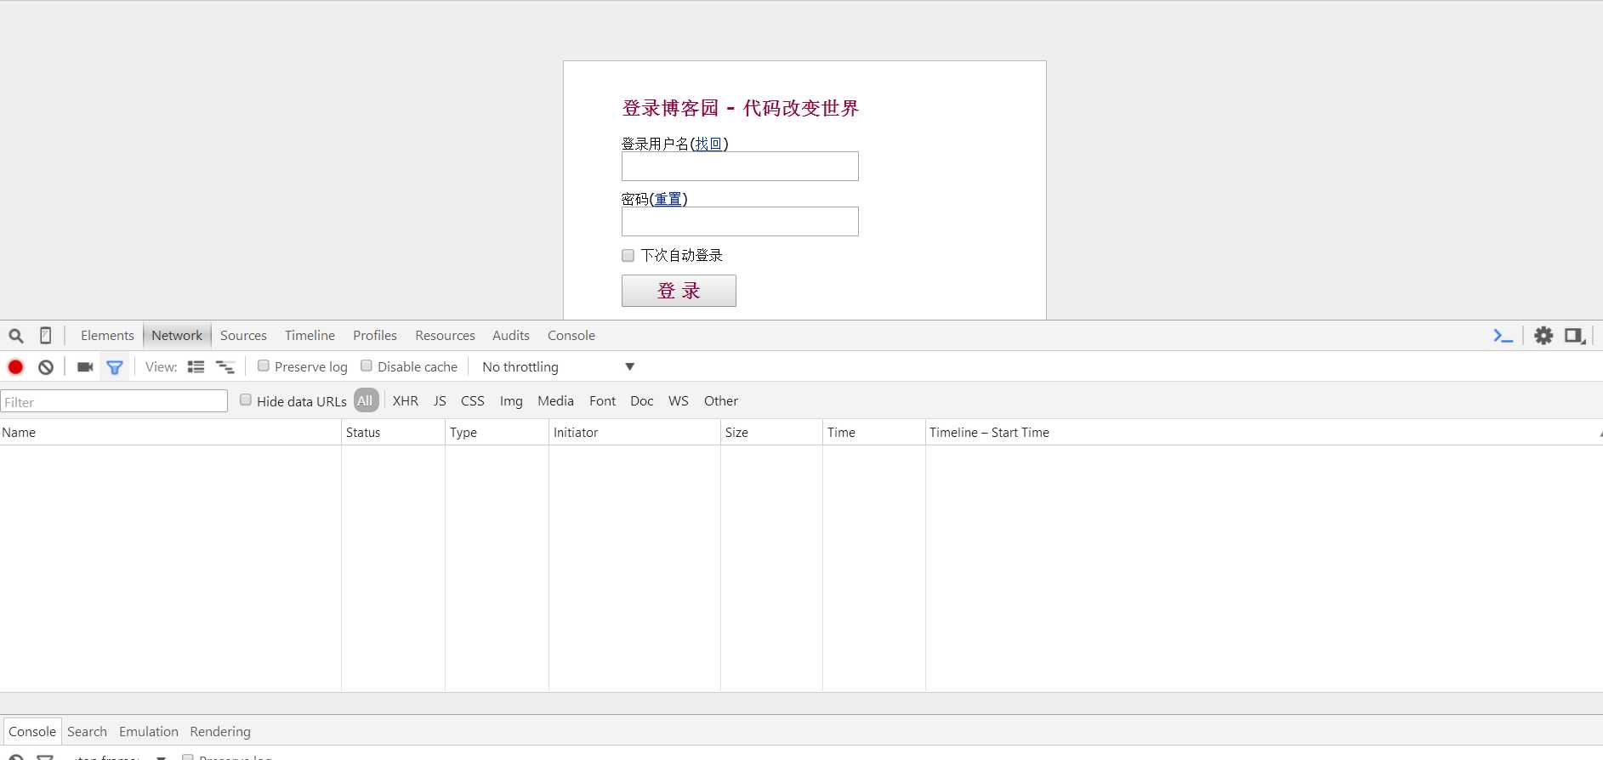
Task: Check Hide data URLs option
Action: pyautogui.click(x=246, y=400)
